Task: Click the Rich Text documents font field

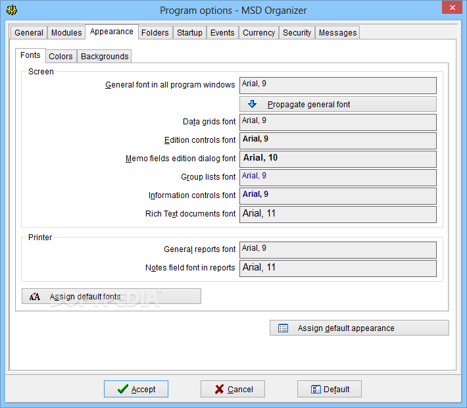Action: point(338,215)
